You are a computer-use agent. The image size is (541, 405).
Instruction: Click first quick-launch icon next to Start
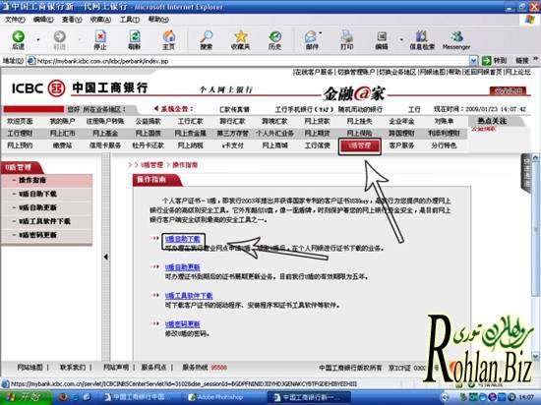(x=63, y=397)
